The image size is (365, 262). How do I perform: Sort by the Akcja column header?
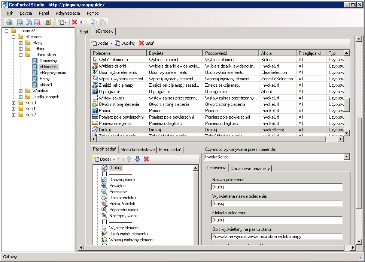click(277, 53)
